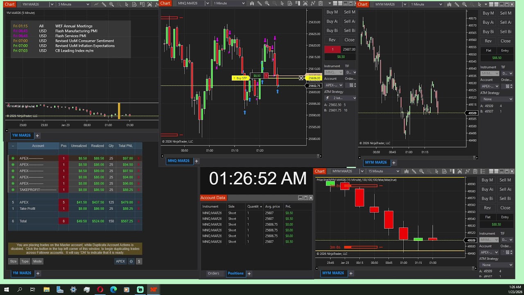Viewport: 524px width, 295px height.
Task: Toggle green status dot in $94.50 account row
Action: coord(13,165)
